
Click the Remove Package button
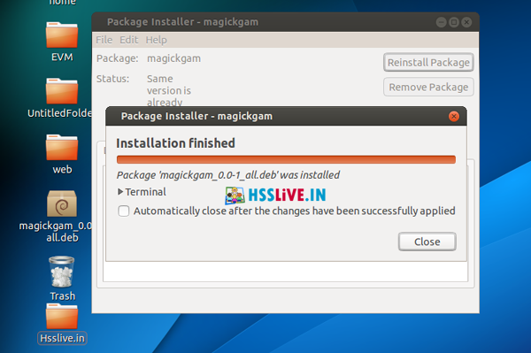[428, 88]
